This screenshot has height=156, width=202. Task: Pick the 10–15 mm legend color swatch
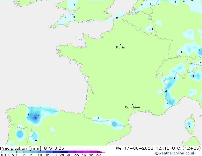(x=42, y=152)
